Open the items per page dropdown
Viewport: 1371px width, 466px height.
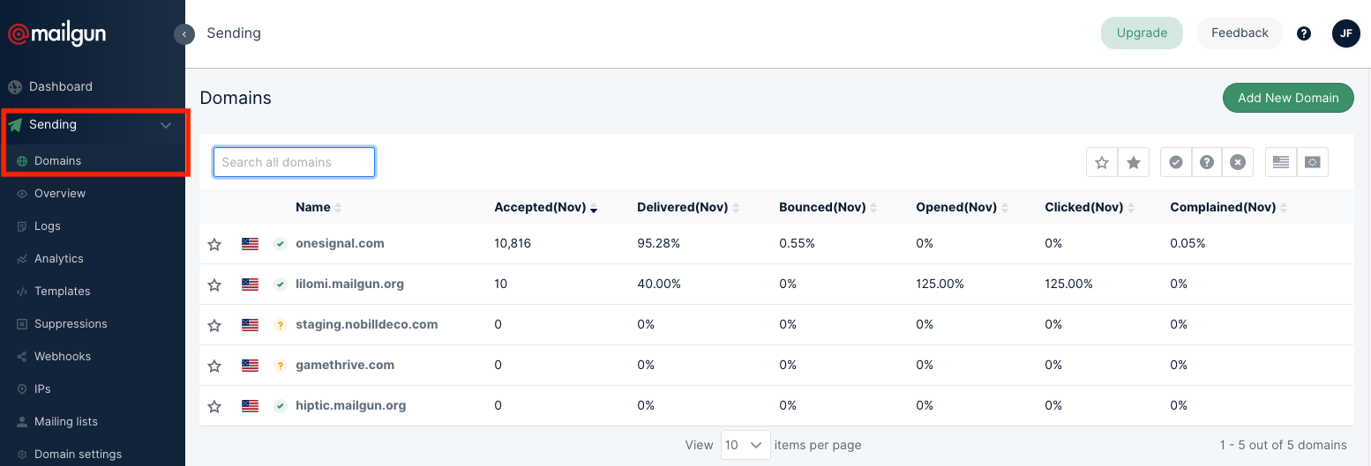click(745, 445)
